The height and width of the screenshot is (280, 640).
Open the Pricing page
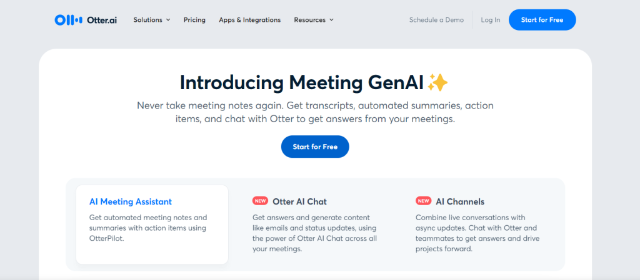(x=194, y=20)
